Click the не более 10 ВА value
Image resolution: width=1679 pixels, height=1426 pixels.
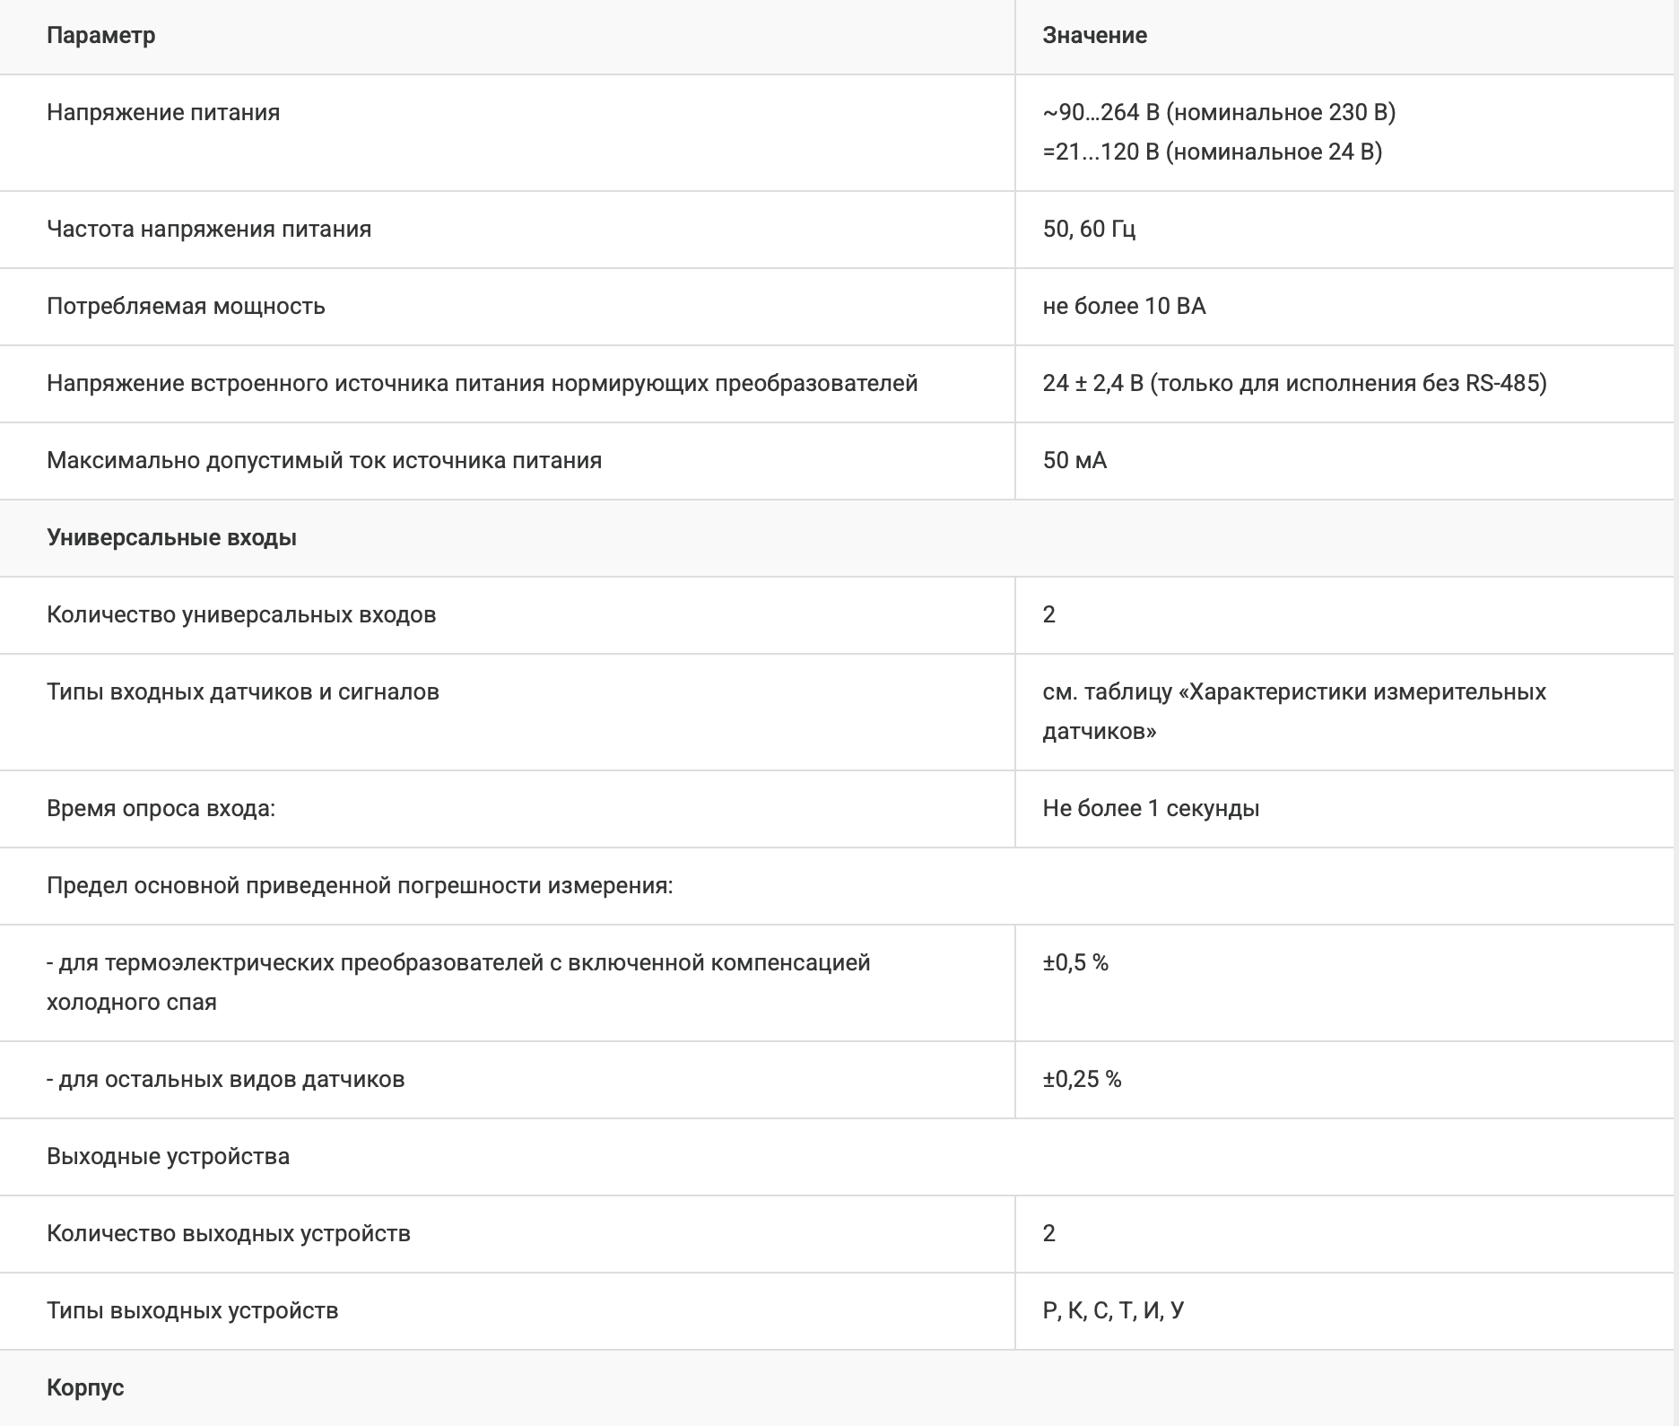1124,306
